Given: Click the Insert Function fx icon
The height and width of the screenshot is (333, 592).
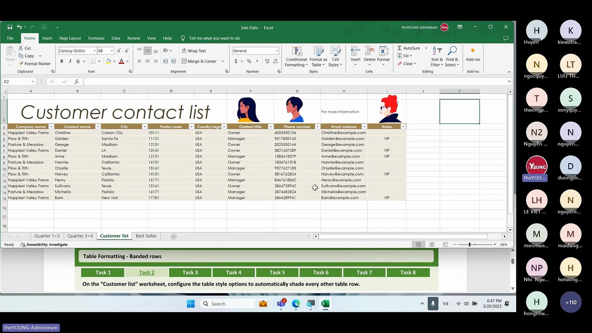Looking at the screenshot, I should point(76,81).
